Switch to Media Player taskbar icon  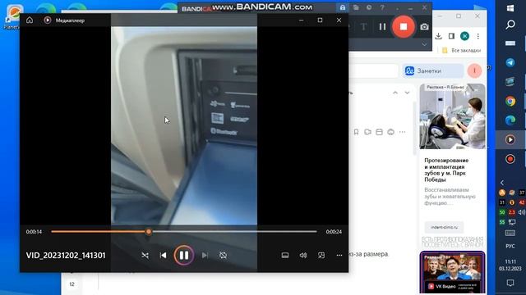tap(510, 139)
